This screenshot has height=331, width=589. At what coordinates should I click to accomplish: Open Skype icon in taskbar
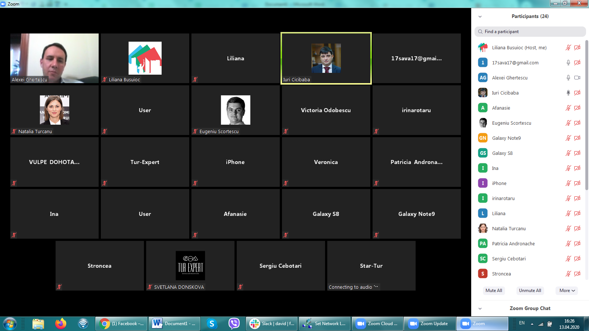coord(212,324)
